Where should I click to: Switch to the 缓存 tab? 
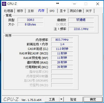(x=20, y=11)
